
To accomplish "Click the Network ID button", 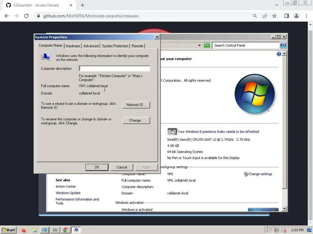I will 136,105.
